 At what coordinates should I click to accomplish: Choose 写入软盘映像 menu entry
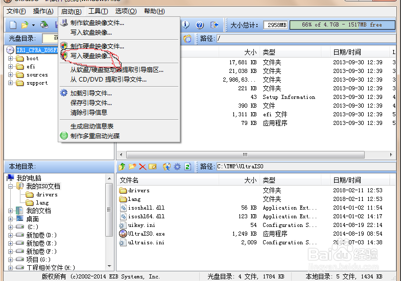point(91,33)
